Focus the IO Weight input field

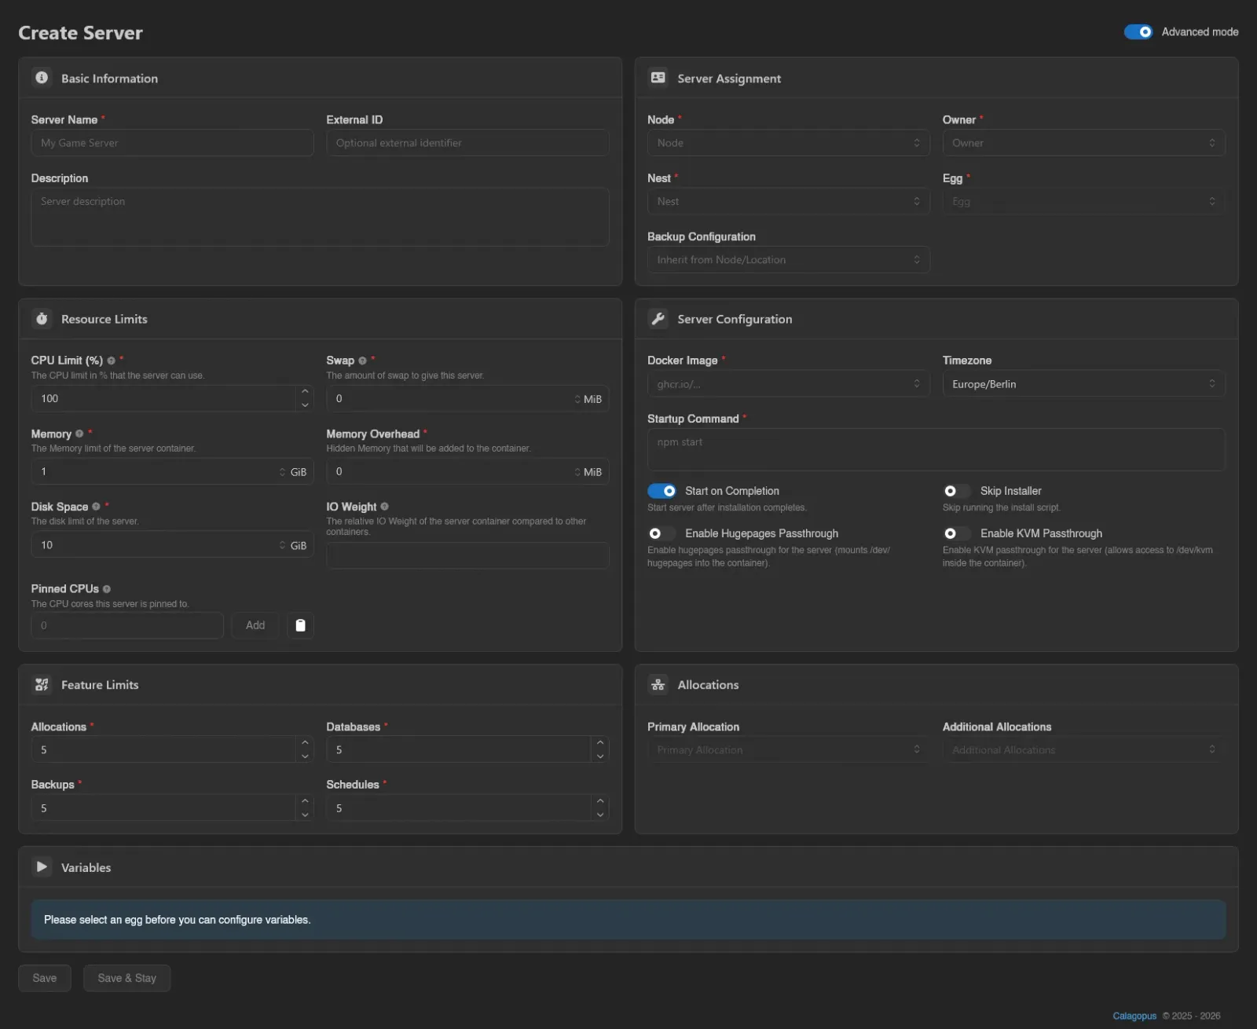[467, 555]
